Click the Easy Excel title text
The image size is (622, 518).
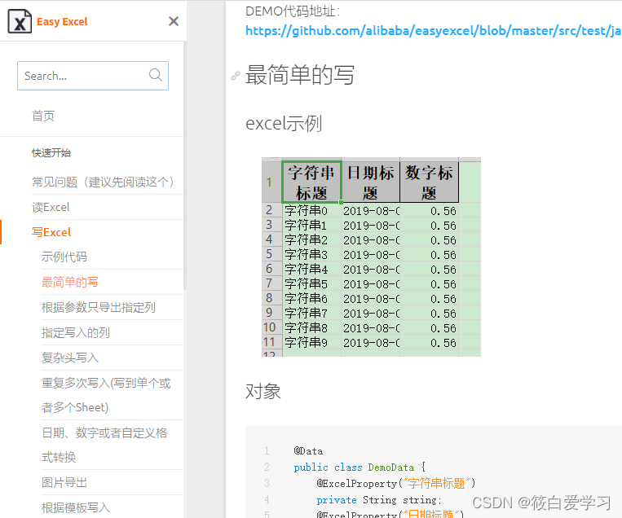(x=62, y=21)
